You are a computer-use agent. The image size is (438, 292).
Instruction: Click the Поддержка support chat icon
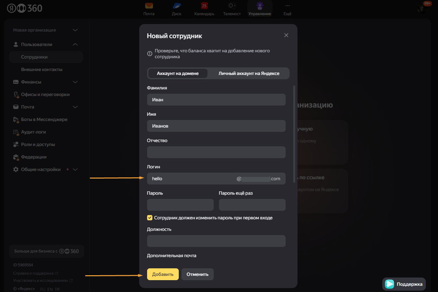click(x=390, y=284)
